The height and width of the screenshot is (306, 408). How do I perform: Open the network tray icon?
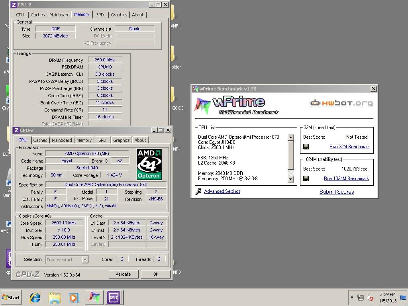[360, 297]
